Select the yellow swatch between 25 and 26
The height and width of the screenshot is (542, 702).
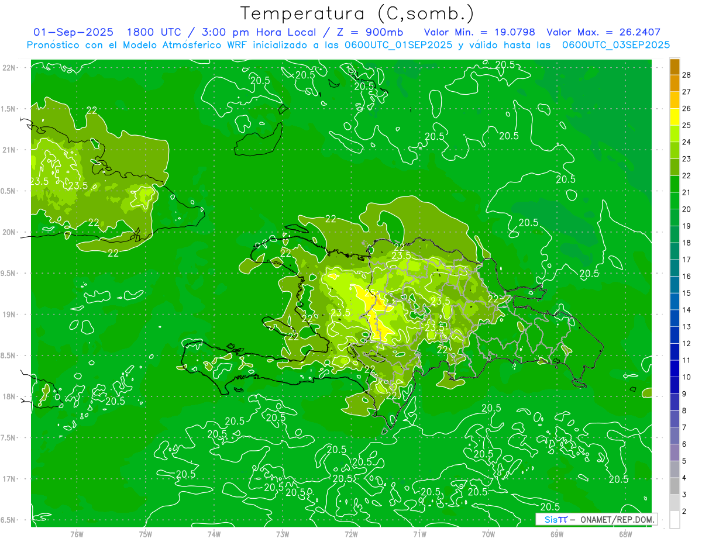(675, 117)
